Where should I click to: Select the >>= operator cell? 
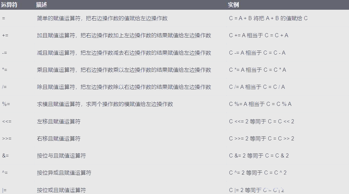click(7, 138)
